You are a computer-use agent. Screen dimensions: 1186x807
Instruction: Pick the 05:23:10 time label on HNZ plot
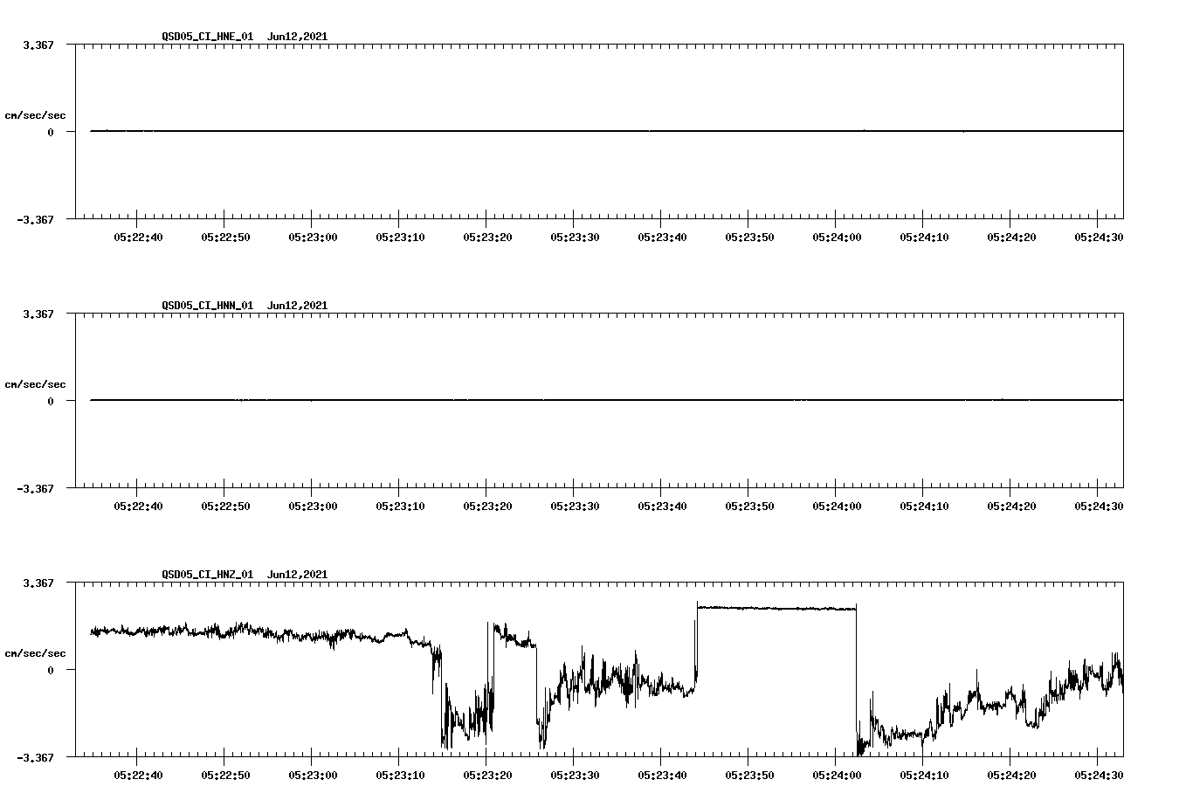pyautogui.click(x=400, y=775)
